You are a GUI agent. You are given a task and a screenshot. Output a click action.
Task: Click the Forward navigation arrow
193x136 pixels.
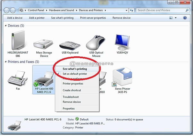point(13,10)
